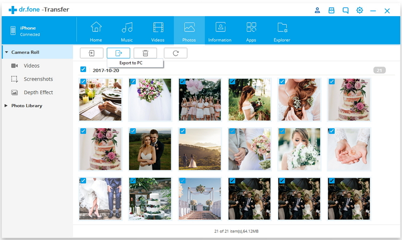Click the connected iPhone device panel

tap(38, 31)
